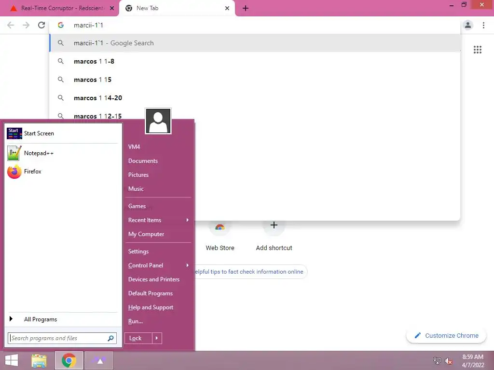Open the Google apps grid
Screen dimensions: 494x370
477,50
